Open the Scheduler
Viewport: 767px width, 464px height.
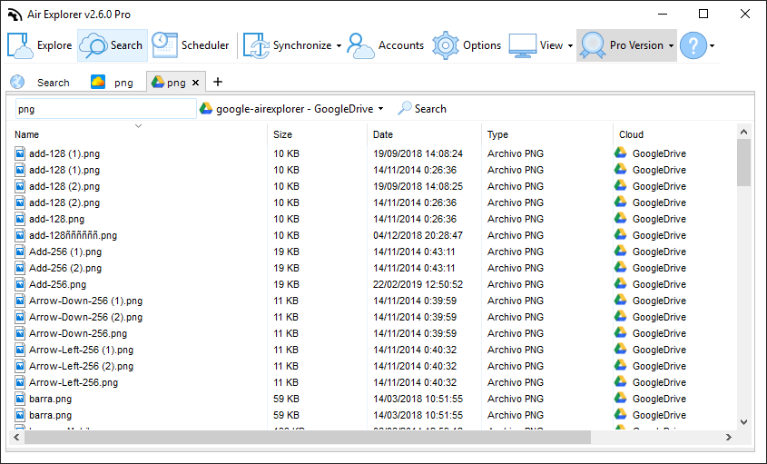coord(190,45)
